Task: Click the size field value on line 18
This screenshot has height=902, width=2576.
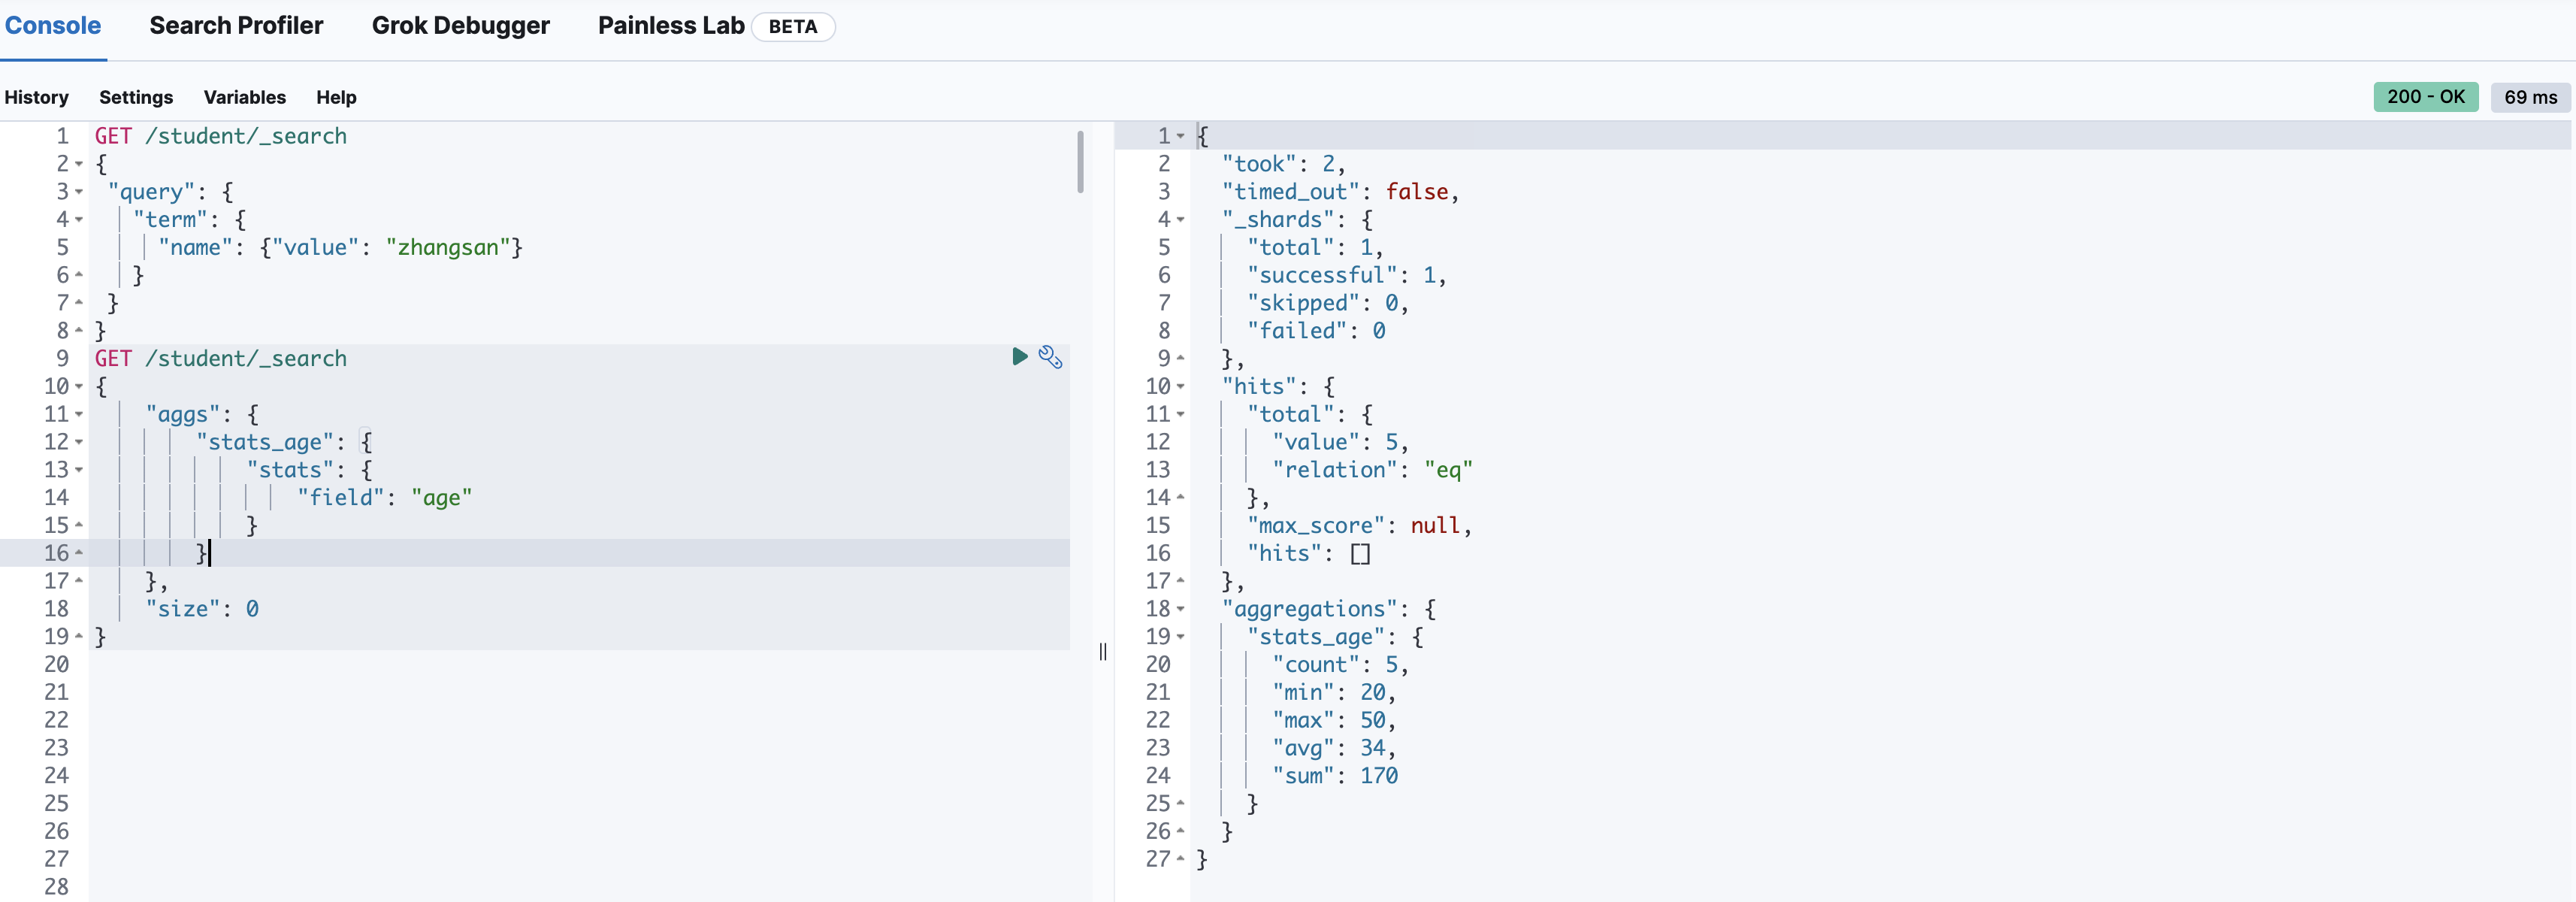Action: pyautogui.click(x=255, y=608)
